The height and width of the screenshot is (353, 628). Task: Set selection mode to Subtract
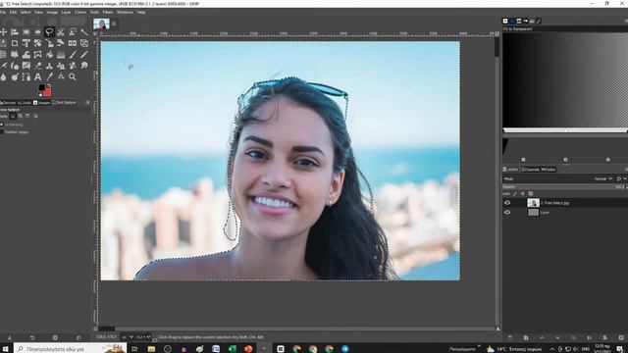click(x=27, y=116)
